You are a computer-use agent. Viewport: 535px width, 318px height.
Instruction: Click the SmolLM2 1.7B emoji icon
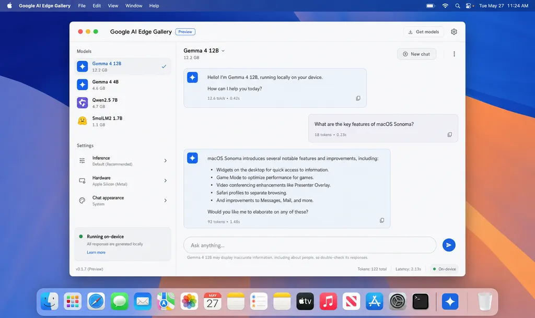[x=82, y=121]
